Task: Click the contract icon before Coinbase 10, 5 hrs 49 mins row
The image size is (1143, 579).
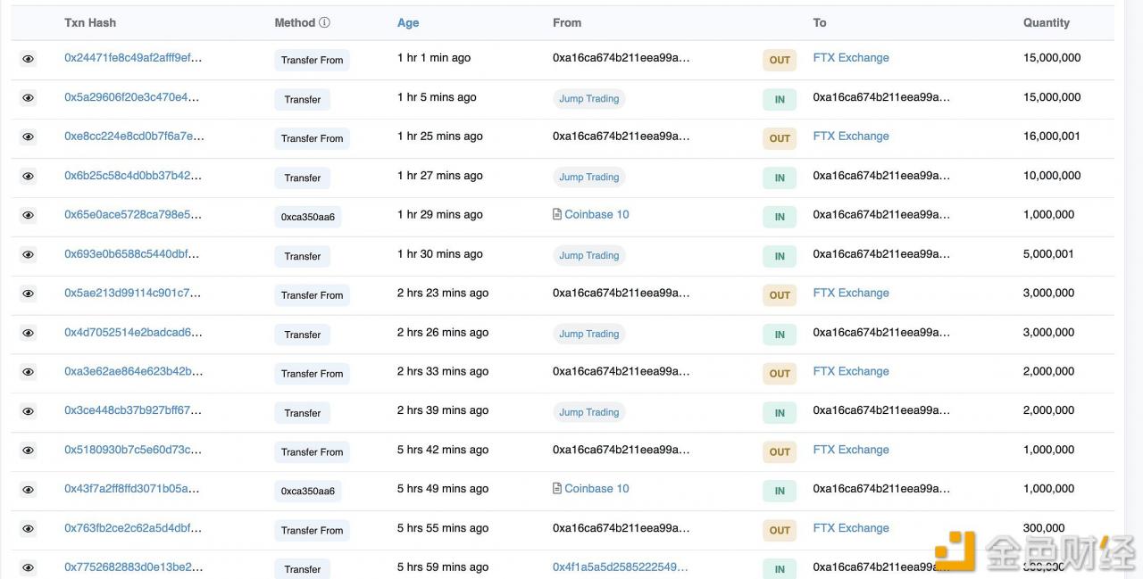Action: point(557,489)
